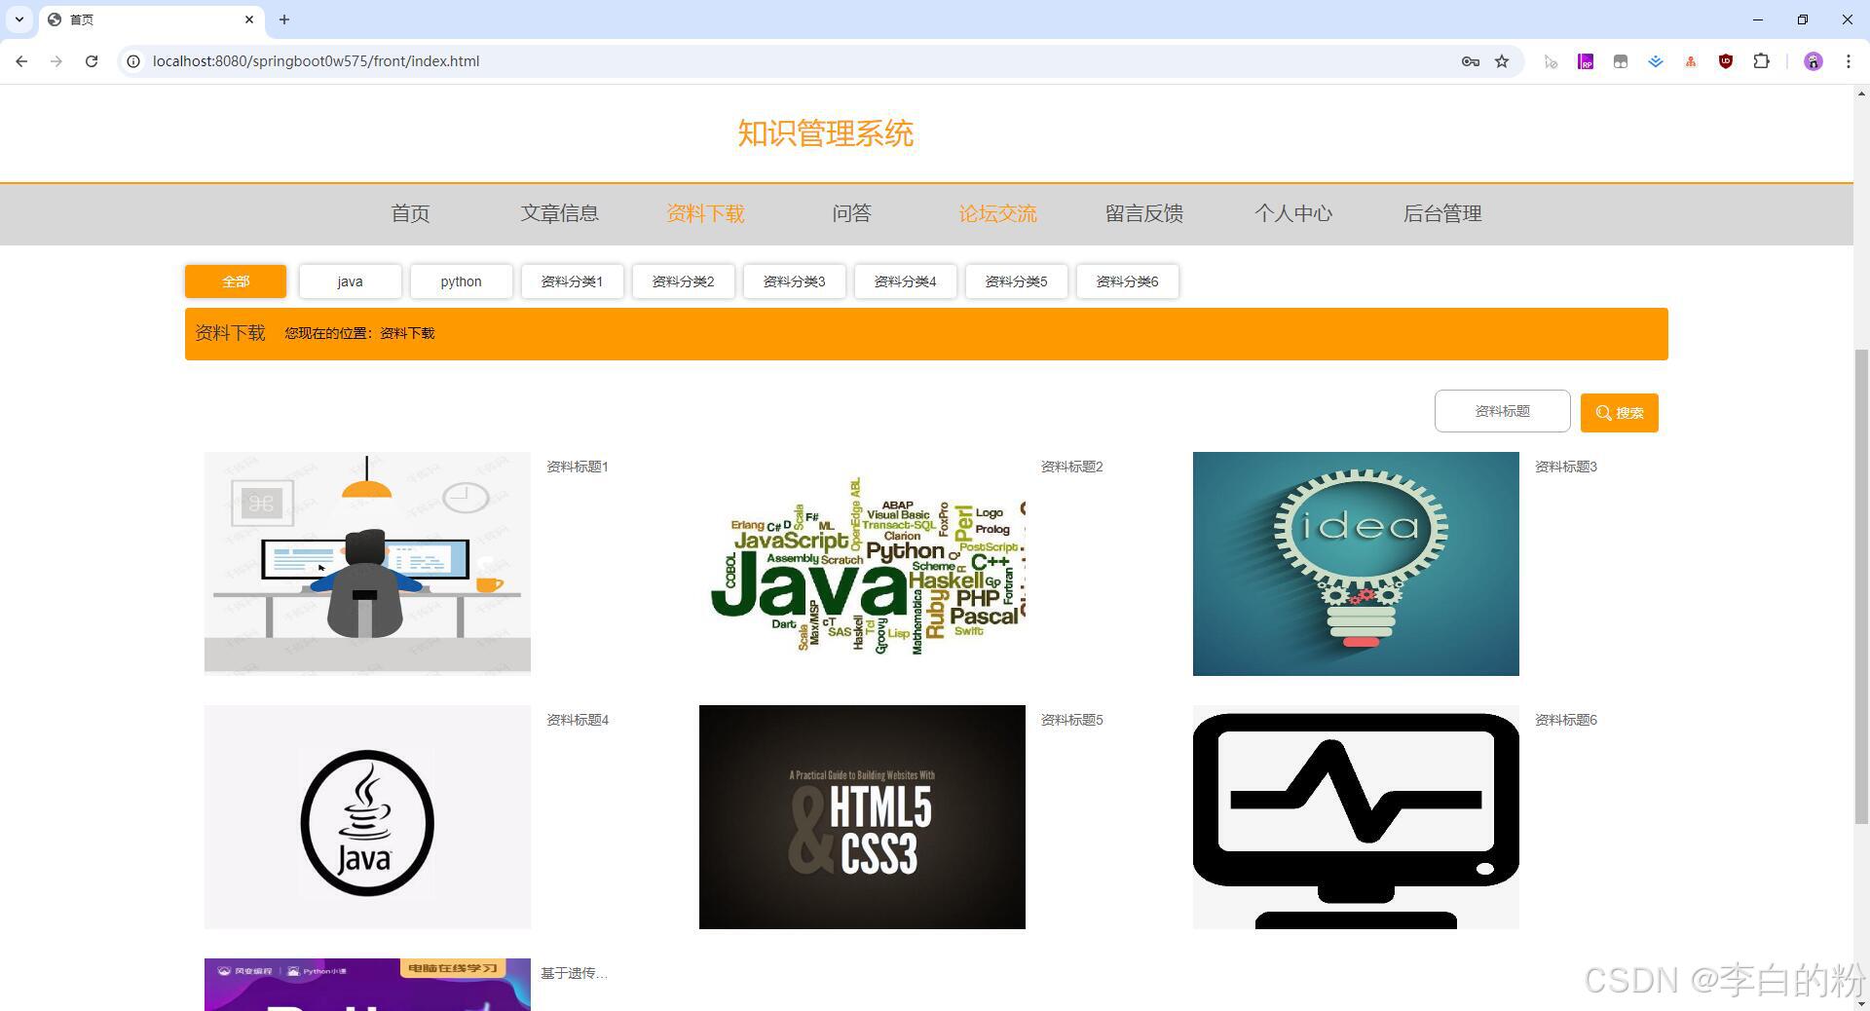Go to the 论坛交流 navigation item
This screenshot has width=1870, height=1011.
[997, 213]
